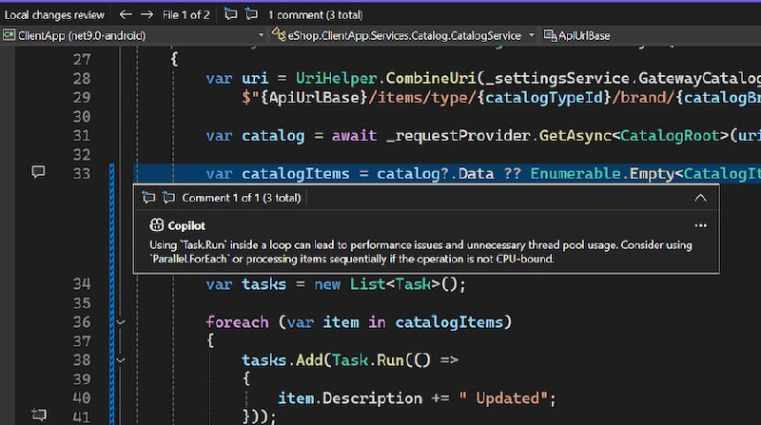This screenshot has width=761, height=425.
Task: Click the comment glyph beside line 41
Action: (39, 415)
